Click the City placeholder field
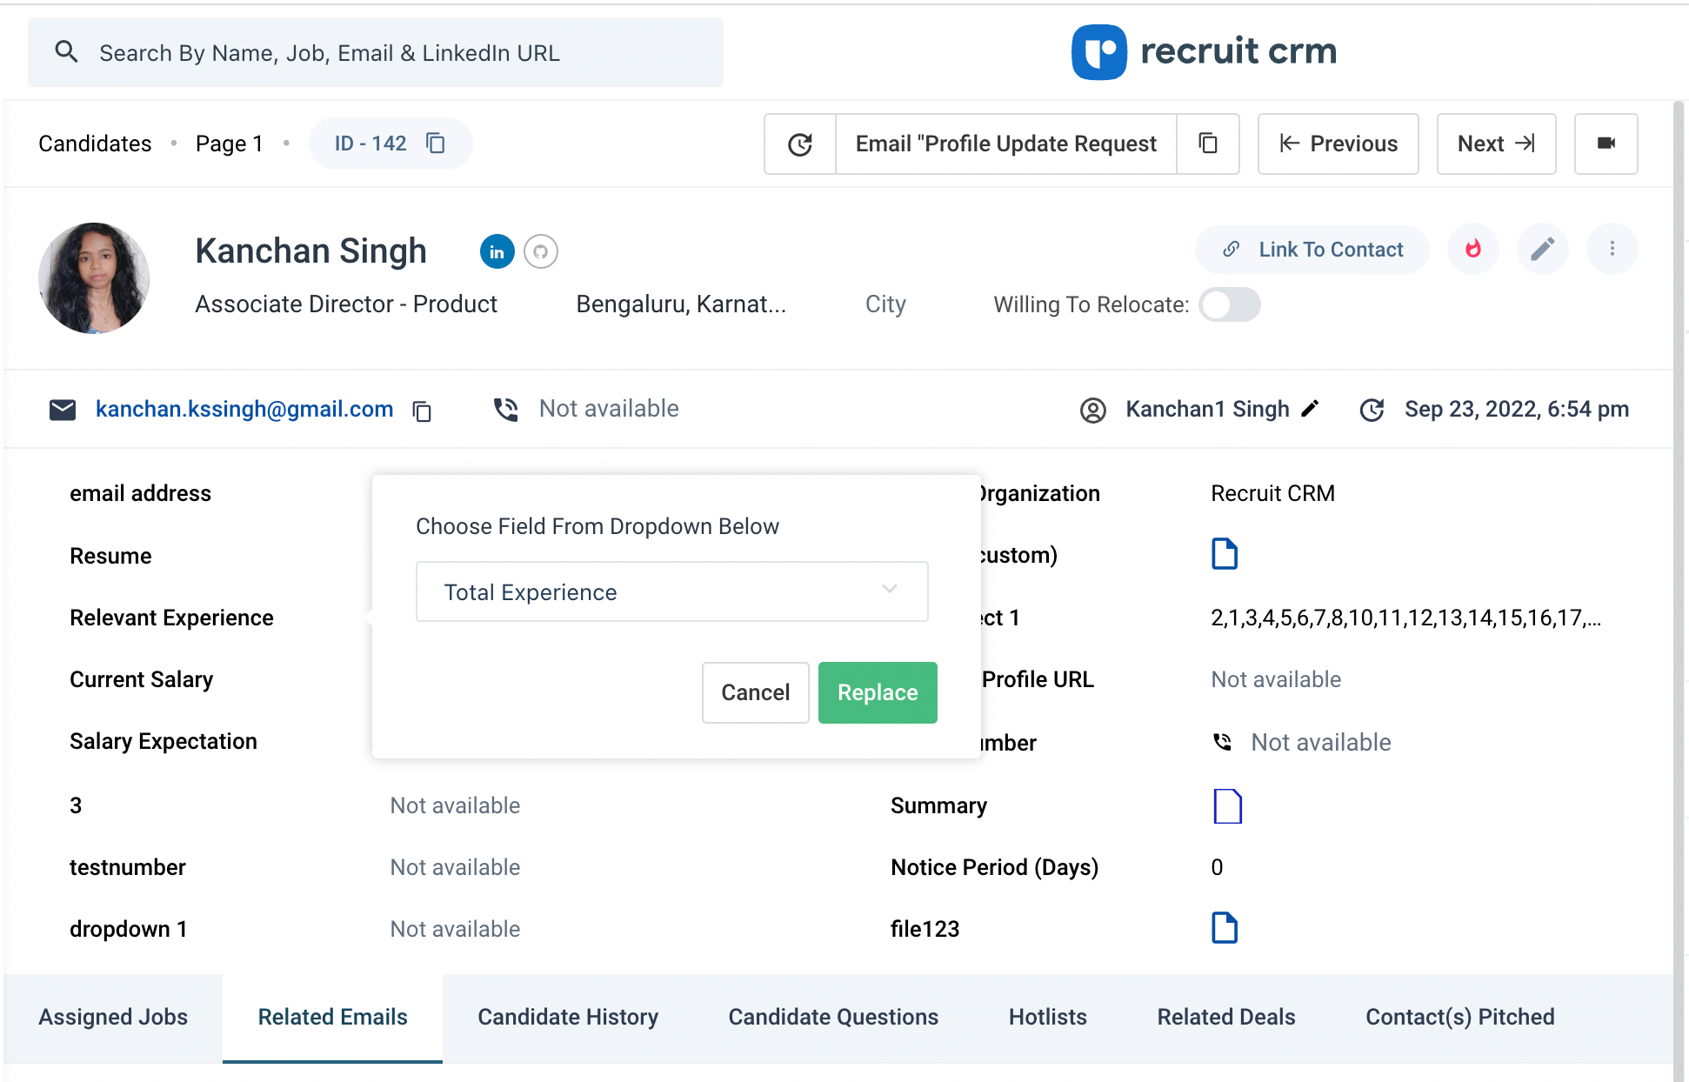The height and width of the screenshot is (1082, 1689). 885,304
